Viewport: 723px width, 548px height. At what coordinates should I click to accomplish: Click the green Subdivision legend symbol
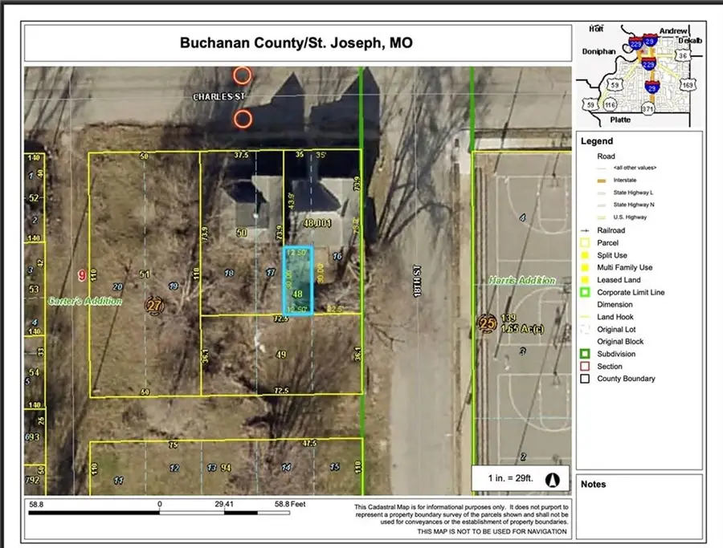point(586,354)
